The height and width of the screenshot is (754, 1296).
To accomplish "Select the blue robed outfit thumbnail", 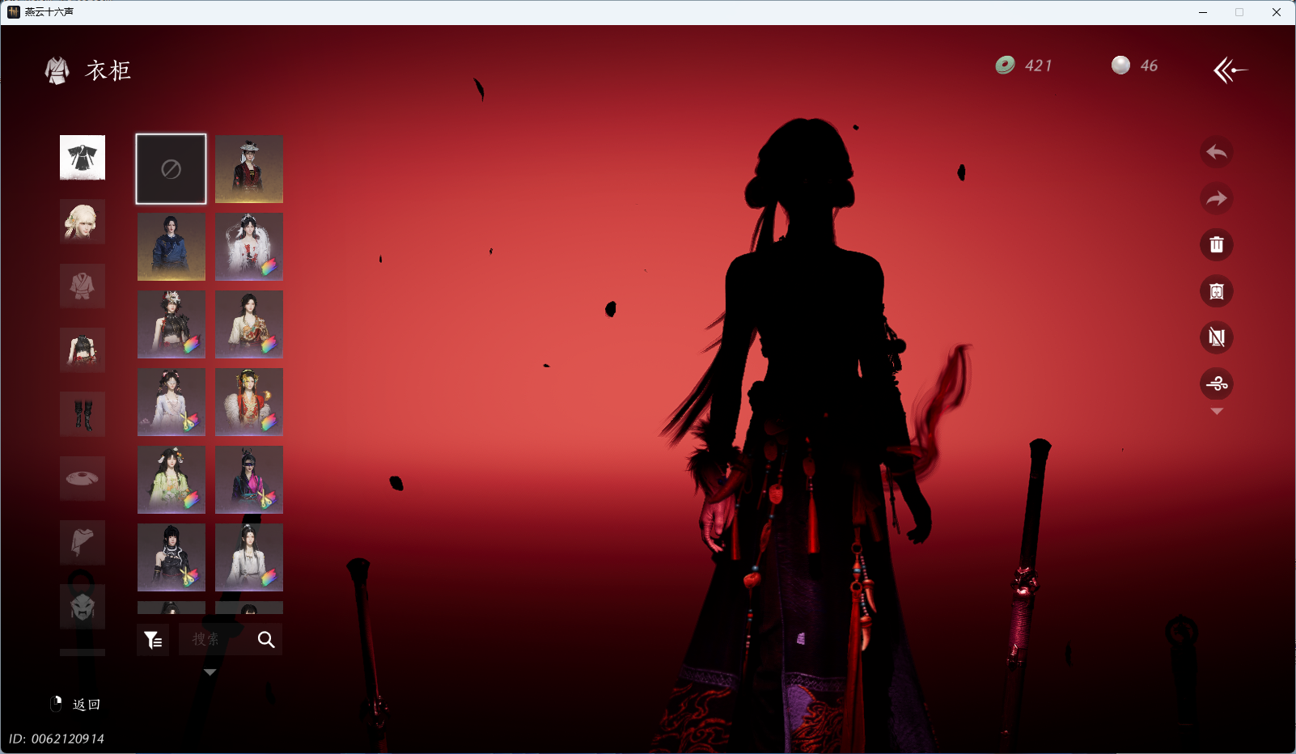I will (171, 247).
